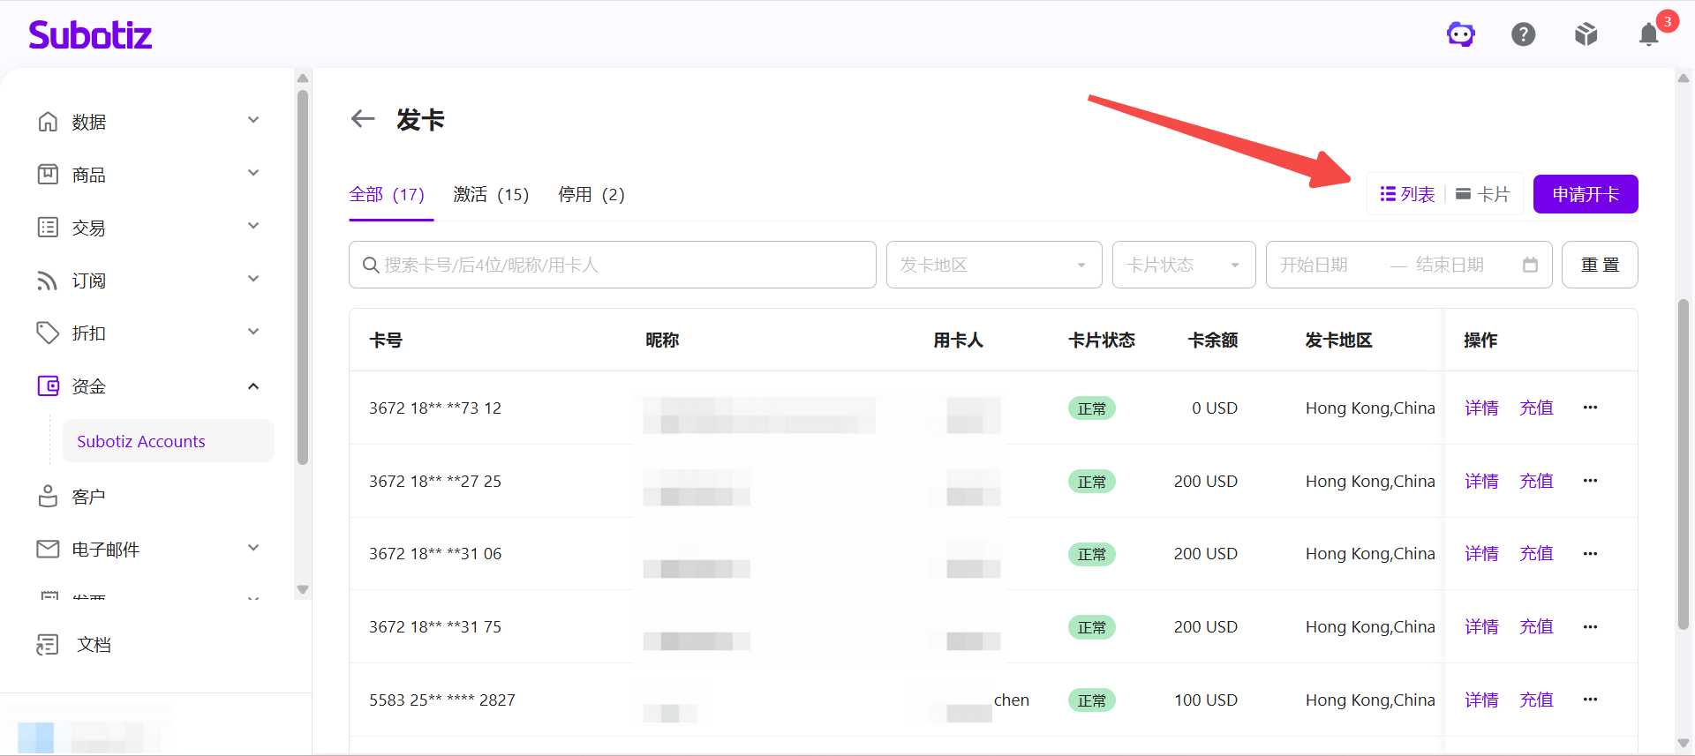Click the 结束日期 end date field
1695x756 pixels.
click(1450, 265)
